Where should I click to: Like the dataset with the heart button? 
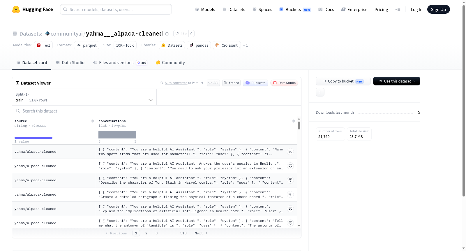click(181, 34)
